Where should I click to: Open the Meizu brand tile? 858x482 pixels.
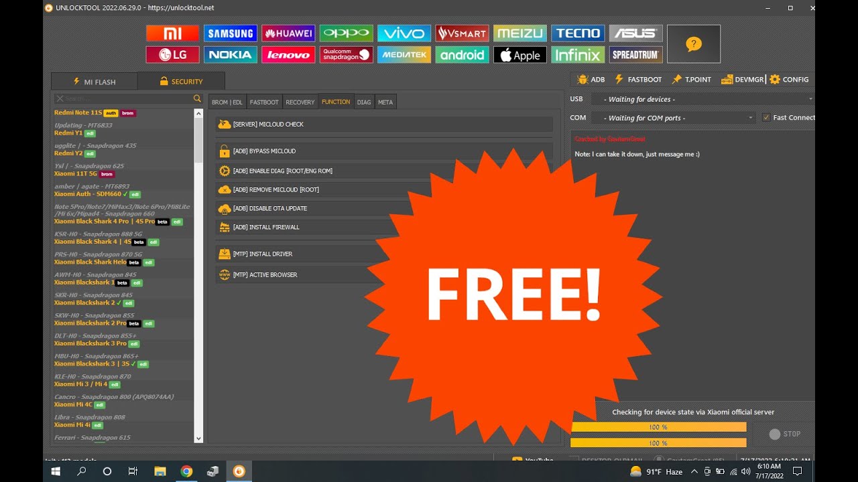pos(520,33)
